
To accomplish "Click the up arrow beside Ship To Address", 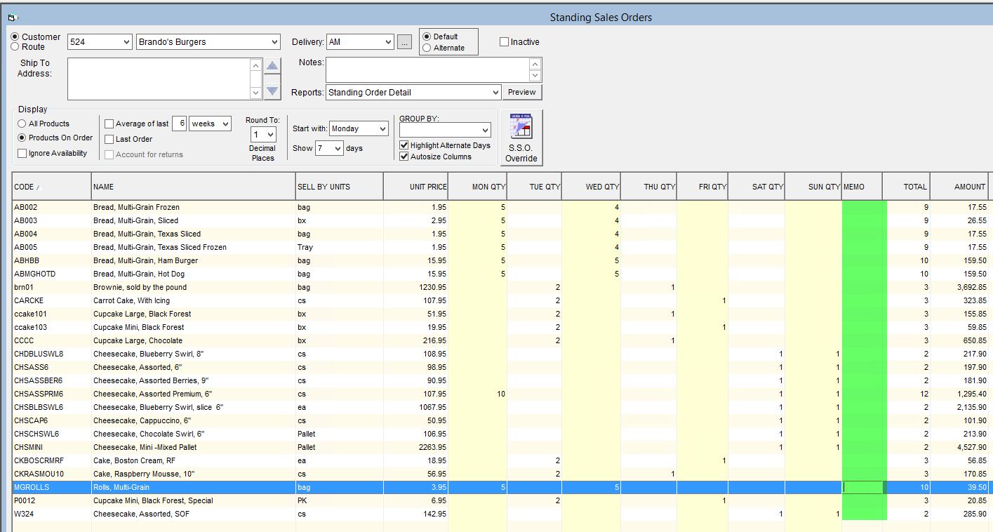I will pyautogui.click(x=272, y=67).
